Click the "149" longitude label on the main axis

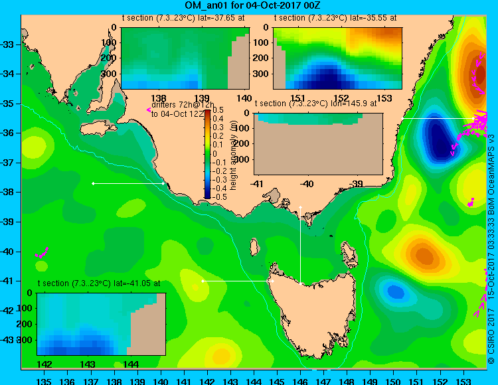click(371, 381)
